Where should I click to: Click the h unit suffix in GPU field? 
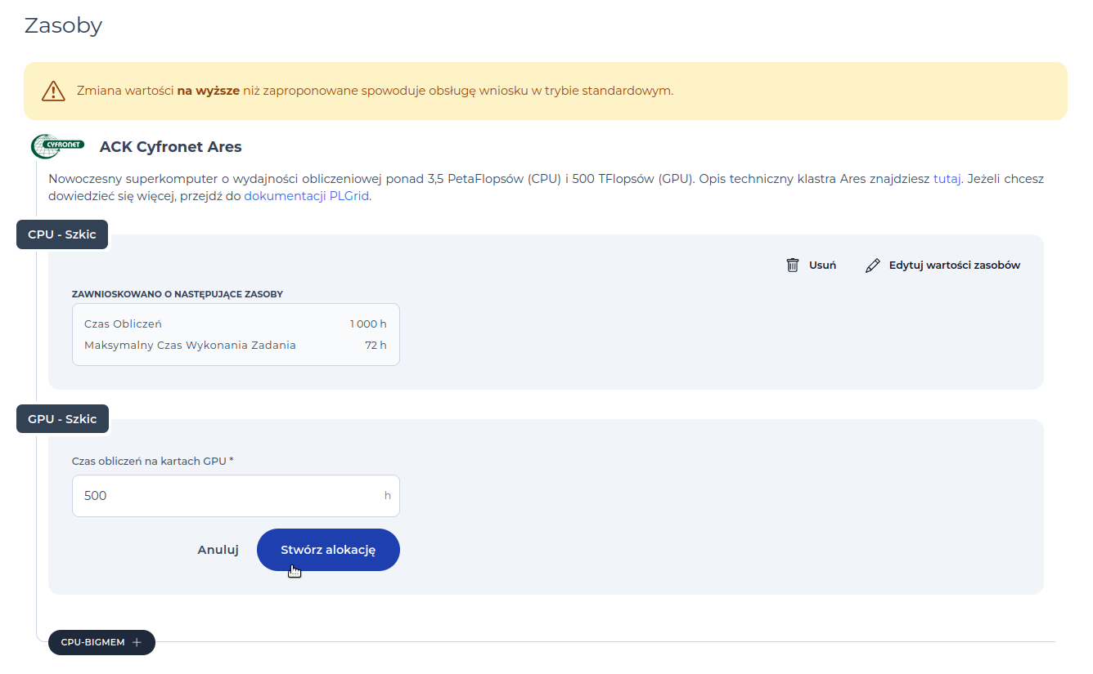coord(388,496)
